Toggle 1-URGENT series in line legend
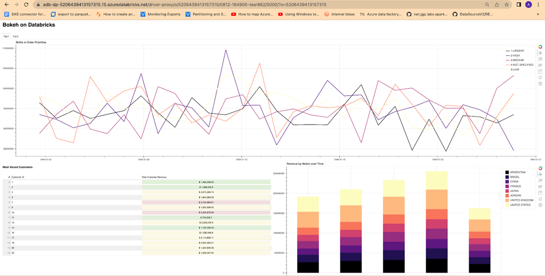Viewport: 545px width, 276px height. [x=517, y=51]
